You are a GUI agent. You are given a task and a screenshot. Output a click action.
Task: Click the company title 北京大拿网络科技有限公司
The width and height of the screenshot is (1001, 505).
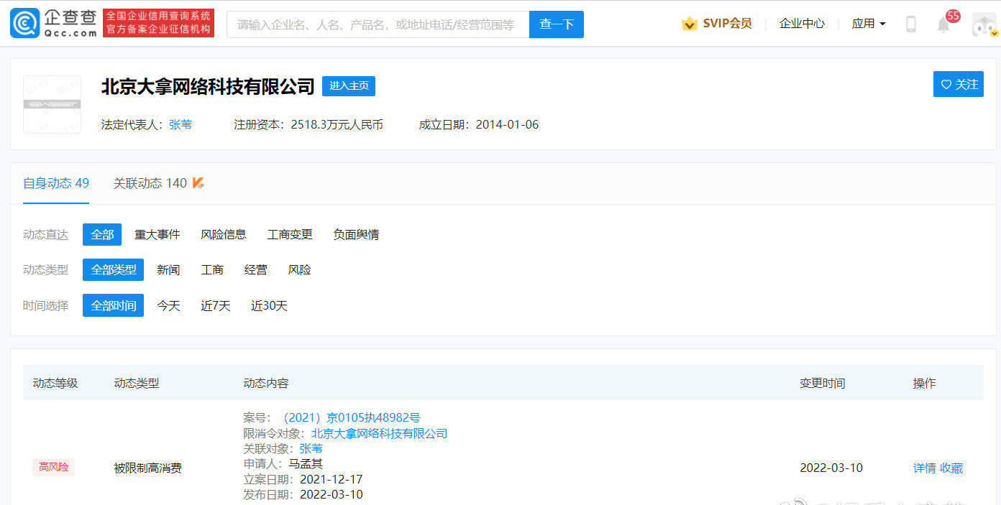click(x=208, y=86)
